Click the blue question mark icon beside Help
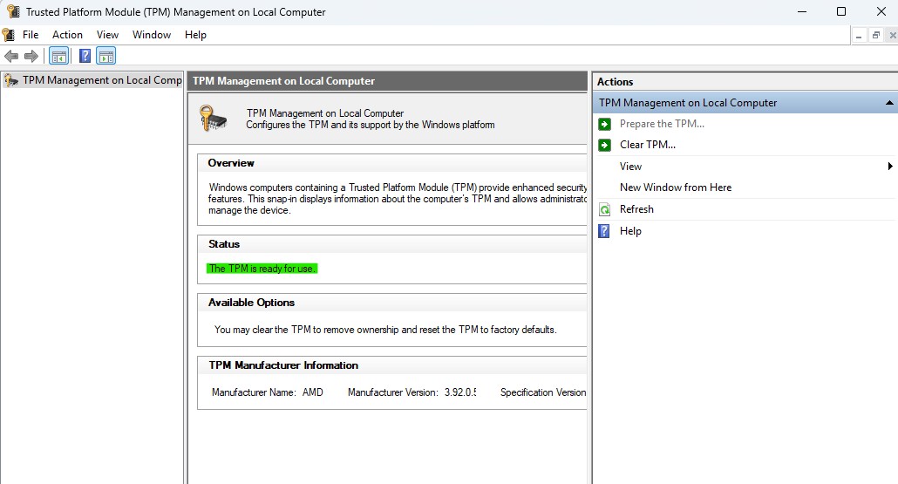Image resolution: width=898 pixels, height=484 pixels. (604, 231)
